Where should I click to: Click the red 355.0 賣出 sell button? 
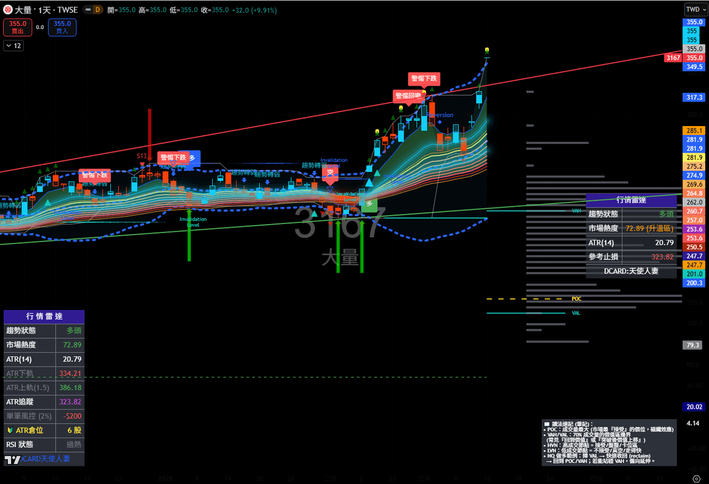18,27
